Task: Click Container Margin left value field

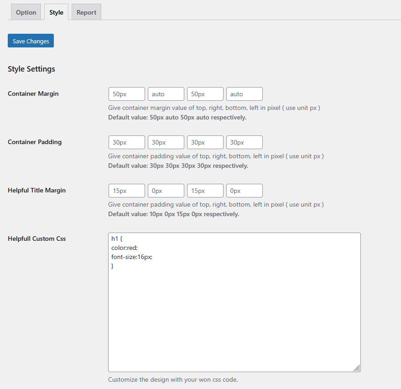Action: pyautogui.click(x=245, y=94)
